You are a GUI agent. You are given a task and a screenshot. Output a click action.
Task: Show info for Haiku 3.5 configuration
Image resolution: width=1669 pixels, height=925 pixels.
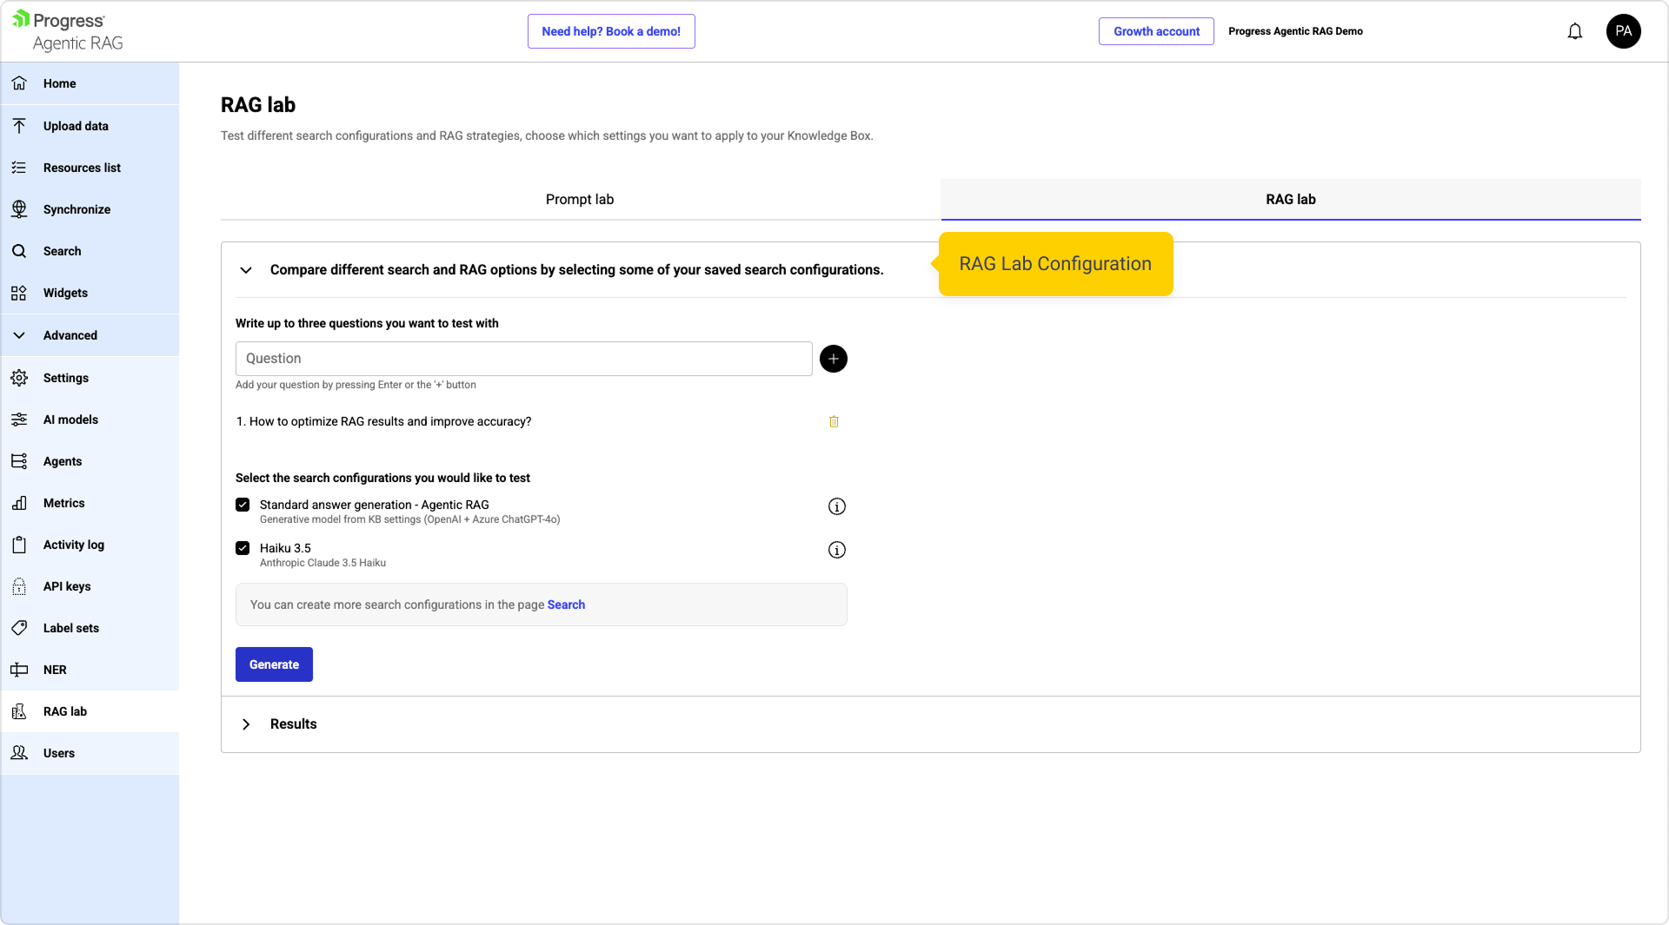(x=836, y=550)
